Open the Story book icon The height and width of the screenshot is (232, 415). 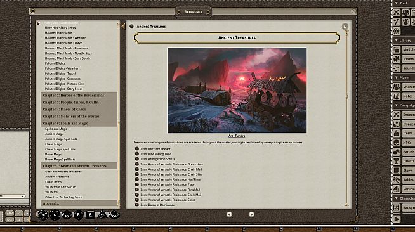397,171
